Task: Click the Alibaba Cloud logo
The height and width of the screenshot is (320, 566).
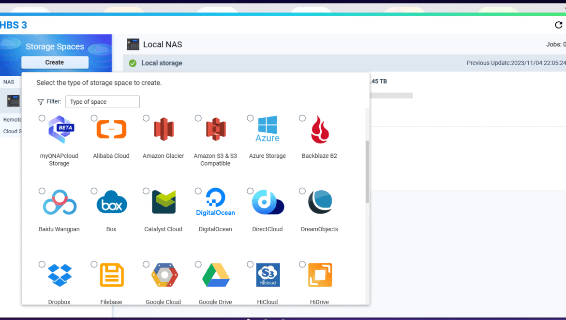Action: 112,129
